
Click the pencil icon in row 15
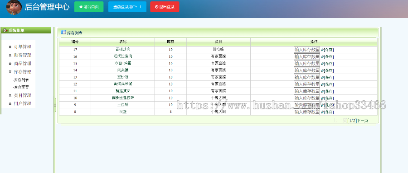[x=322, y=64]
